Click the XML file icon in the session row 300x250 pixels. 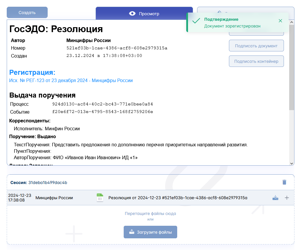point(100,198)
